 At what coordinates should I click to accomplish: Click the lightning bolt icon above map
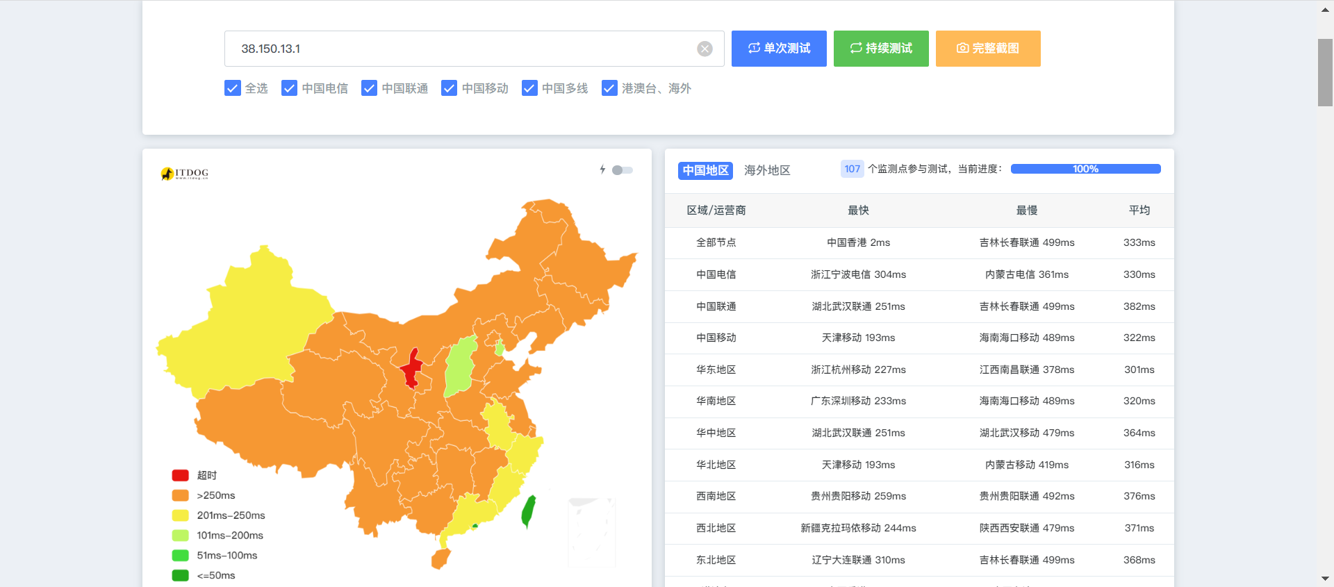pos(602,170)
